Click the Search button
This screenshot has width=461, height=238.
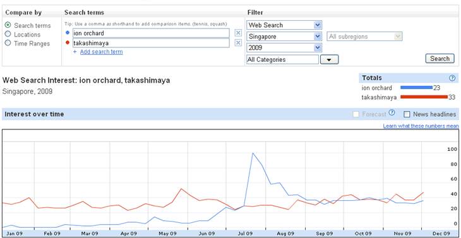(440, 59)
